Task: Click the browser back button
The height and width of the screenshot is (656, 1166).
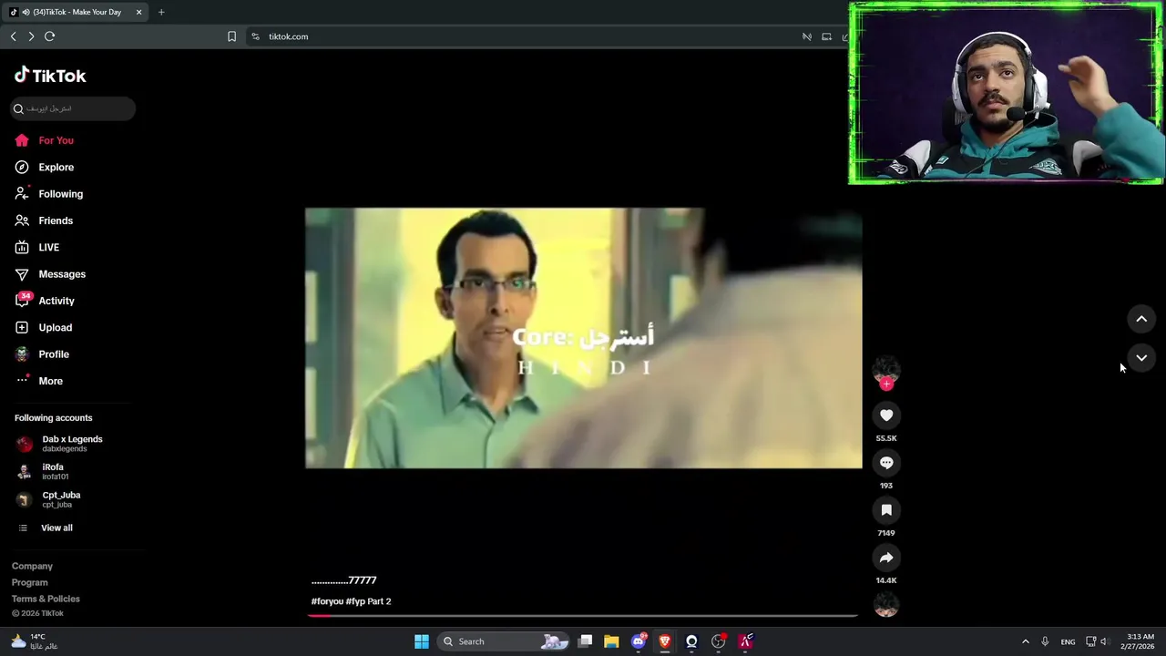Action: (13, 36)
